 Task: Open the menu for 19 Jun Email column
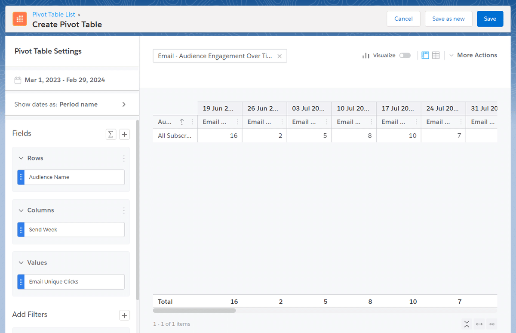pyautogui.click(x=237, y=122)
